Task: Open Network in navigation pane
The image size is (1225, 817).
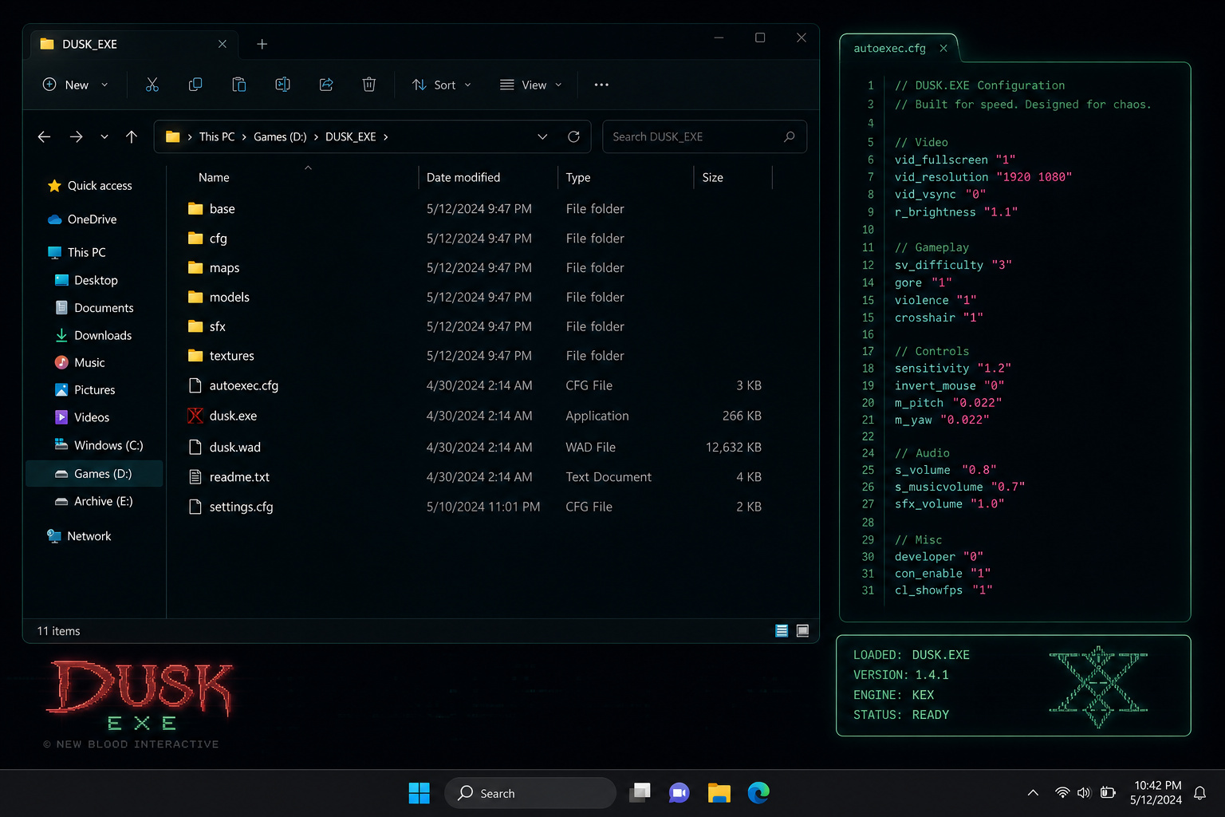Action: [x=80, y=536]
